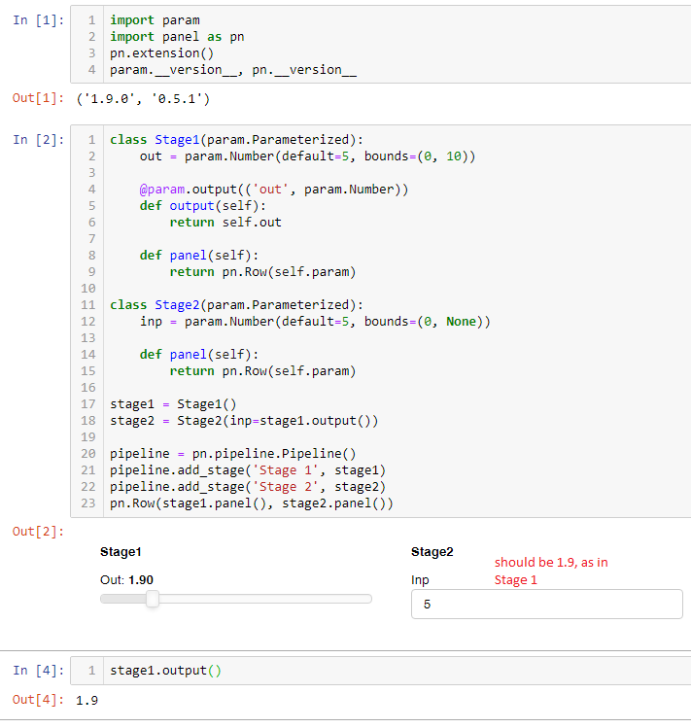Click the 'def output(self):' line
Viewport: 691px width, 728px height.
tap(203, 206)
